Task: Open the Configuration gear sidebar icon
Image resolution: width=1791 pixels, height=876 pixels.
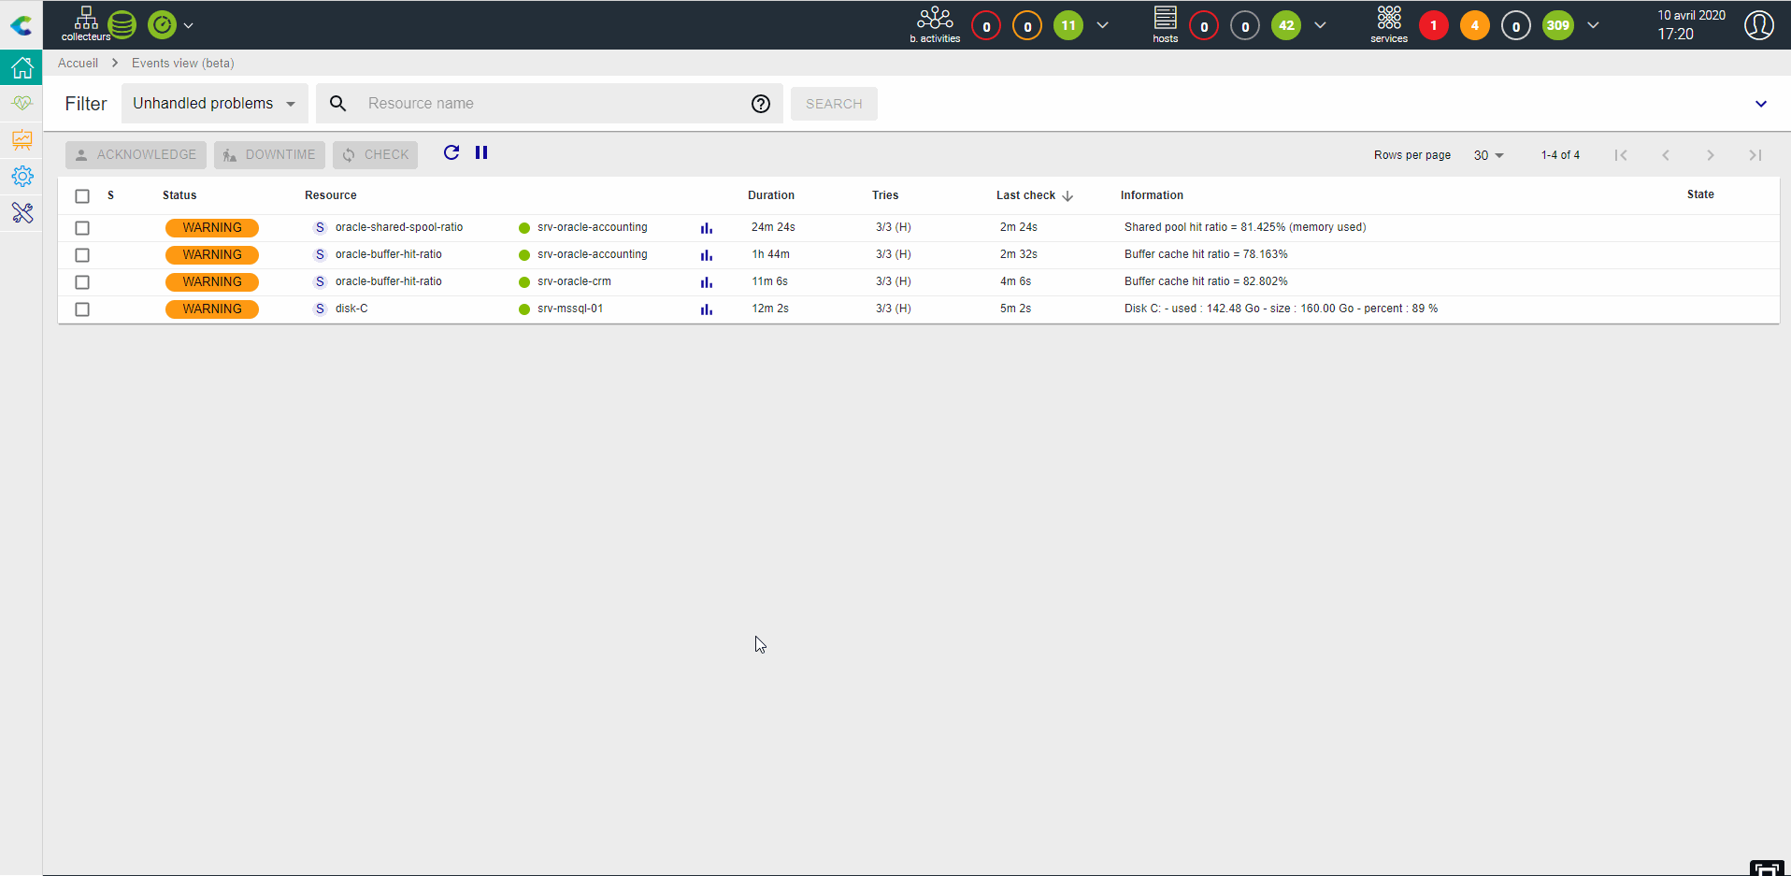Action: click(x=21, y=176)
